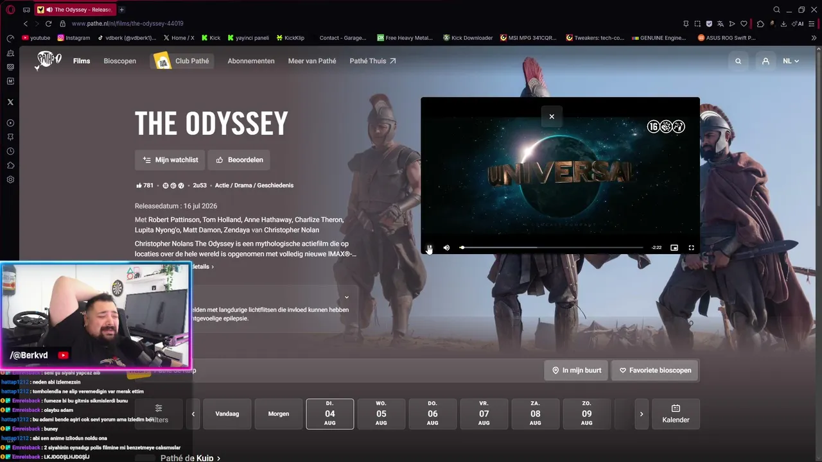Expand the content warning chevron

[347, 297]
